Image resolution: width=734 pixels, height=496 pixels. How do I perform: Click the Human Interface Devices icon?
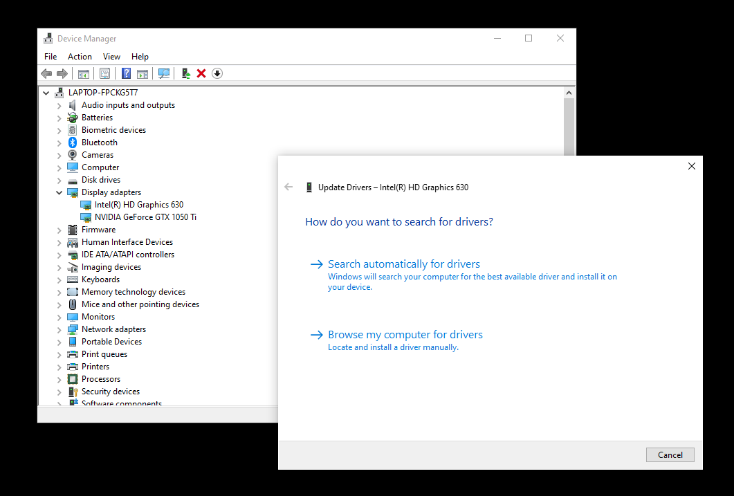click(73, 242)
